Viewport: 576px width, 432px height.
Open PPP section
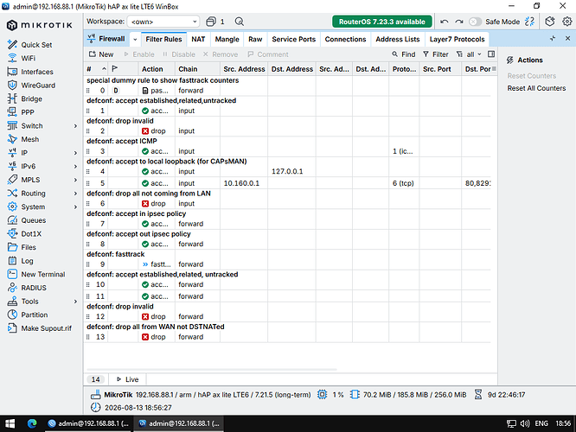(x=27, y=112)
